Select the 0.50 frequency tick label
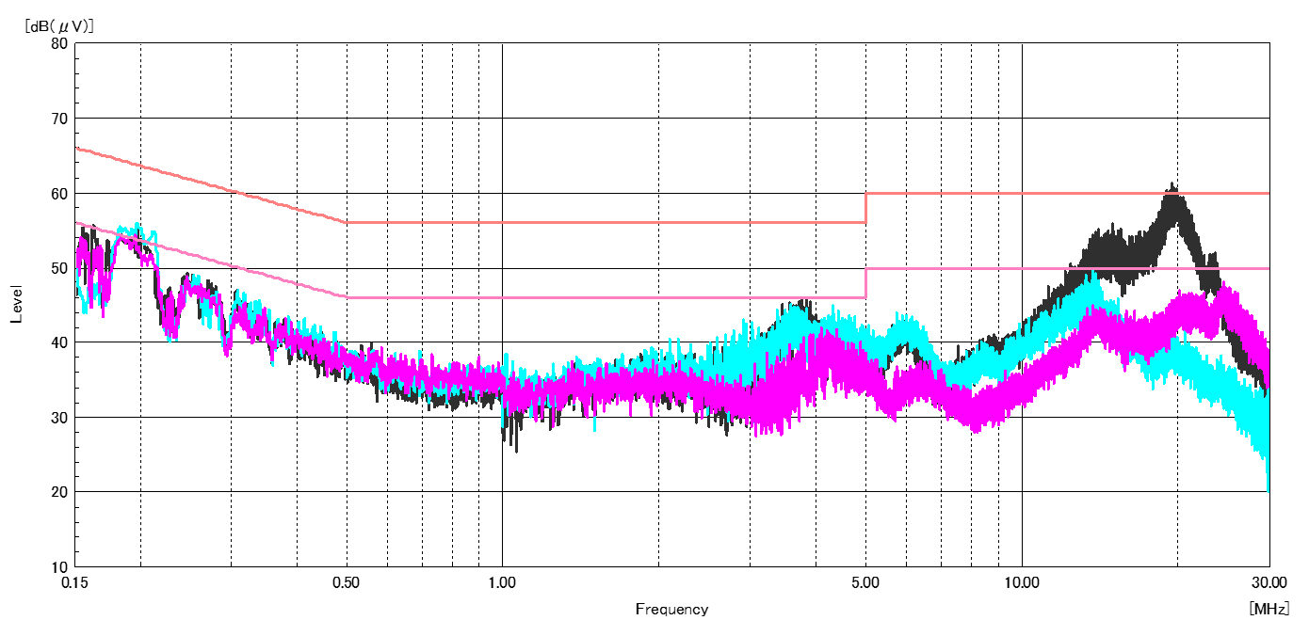The width and height of the screenshot is (1309, 636). 347,582
